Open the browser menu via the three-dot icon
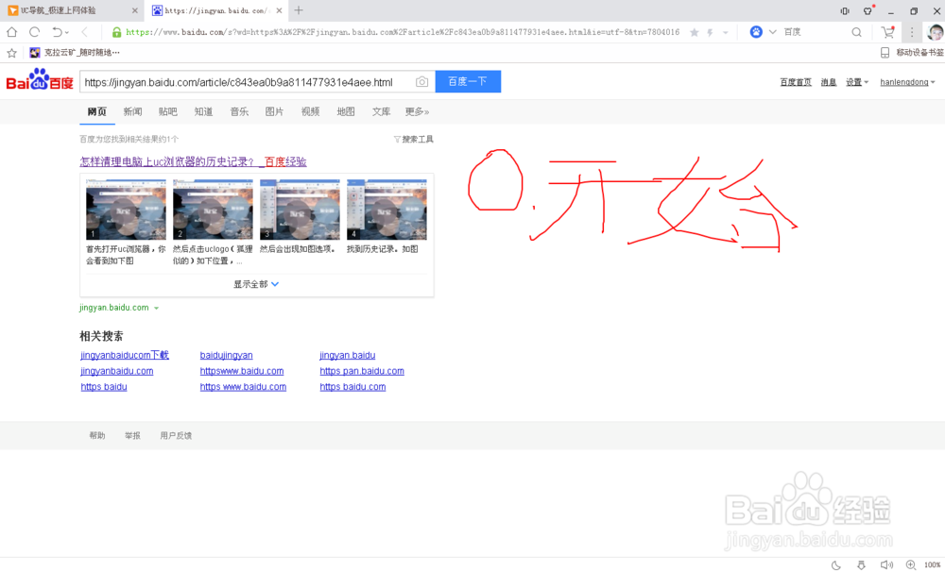 910,31
